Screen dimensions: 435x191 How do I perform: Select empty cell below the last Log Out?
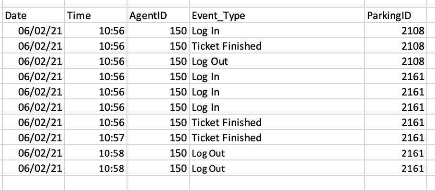276,183
